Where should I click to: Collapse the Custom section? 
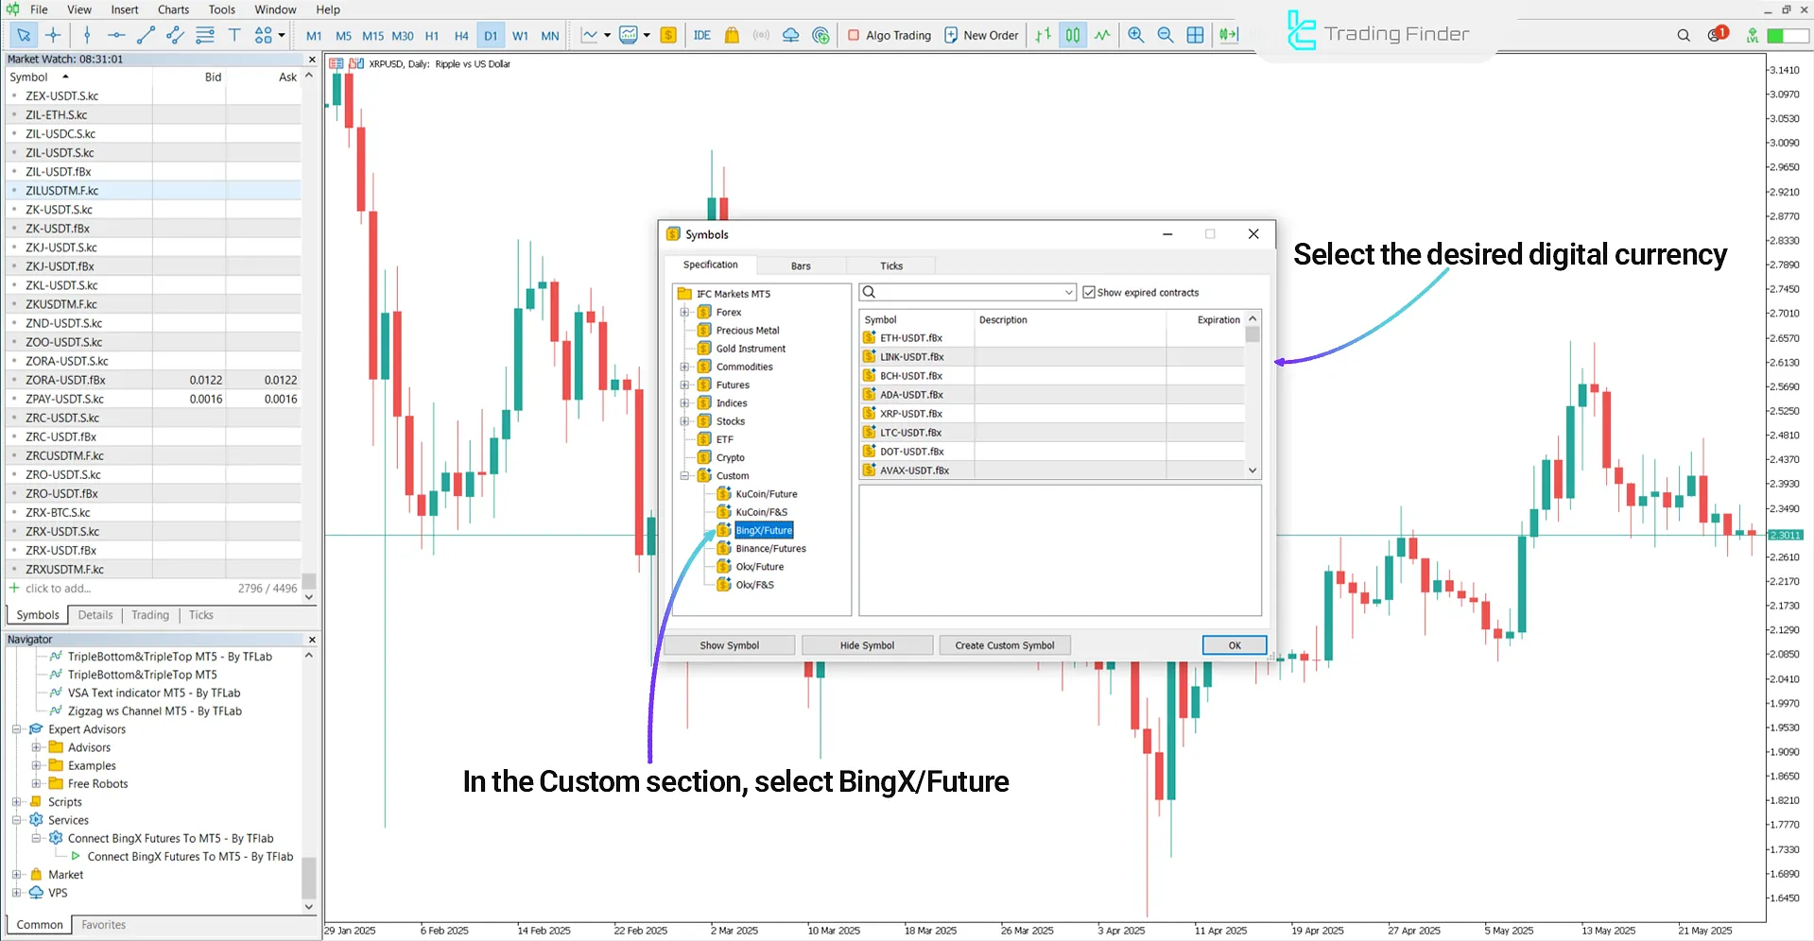point(683,475)
